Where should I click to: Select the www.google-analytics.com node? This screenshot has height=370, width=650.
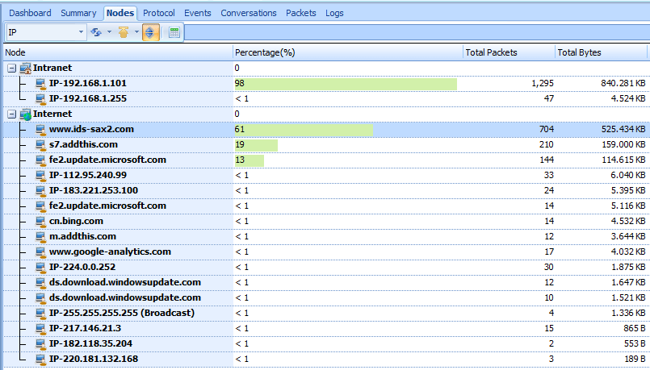110,252
